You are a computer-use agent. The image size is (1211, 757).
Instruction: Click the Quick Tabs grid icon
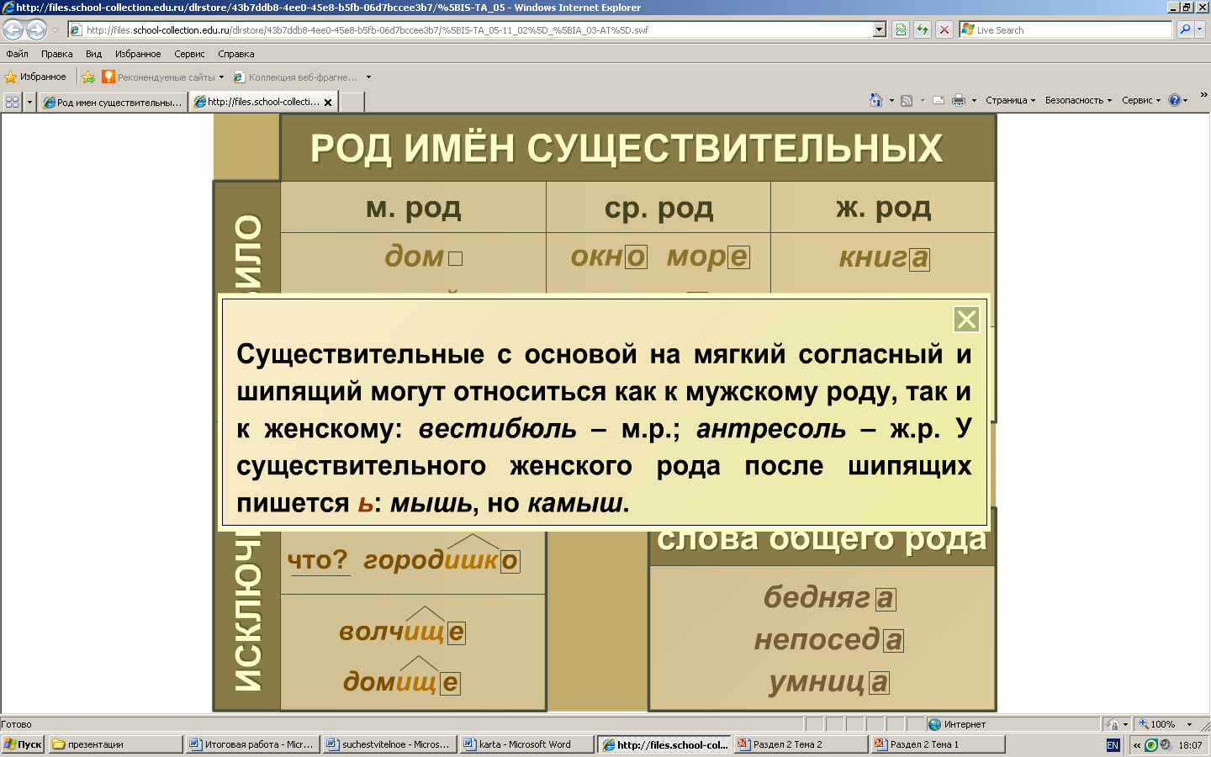[12, 102]
